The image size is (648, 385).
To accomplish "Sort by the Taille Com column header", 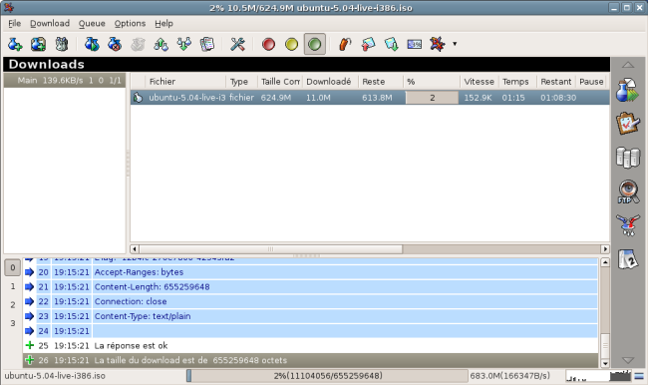I will 280,82.
